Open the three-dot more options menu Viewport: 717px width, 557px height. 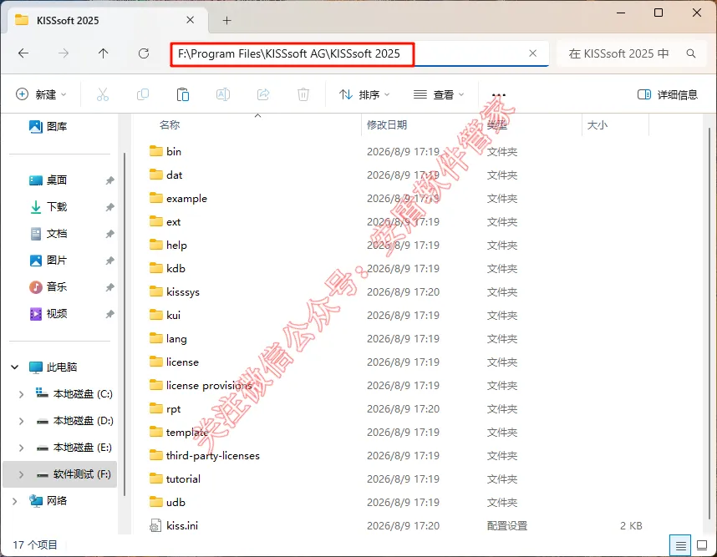(499, 95)
